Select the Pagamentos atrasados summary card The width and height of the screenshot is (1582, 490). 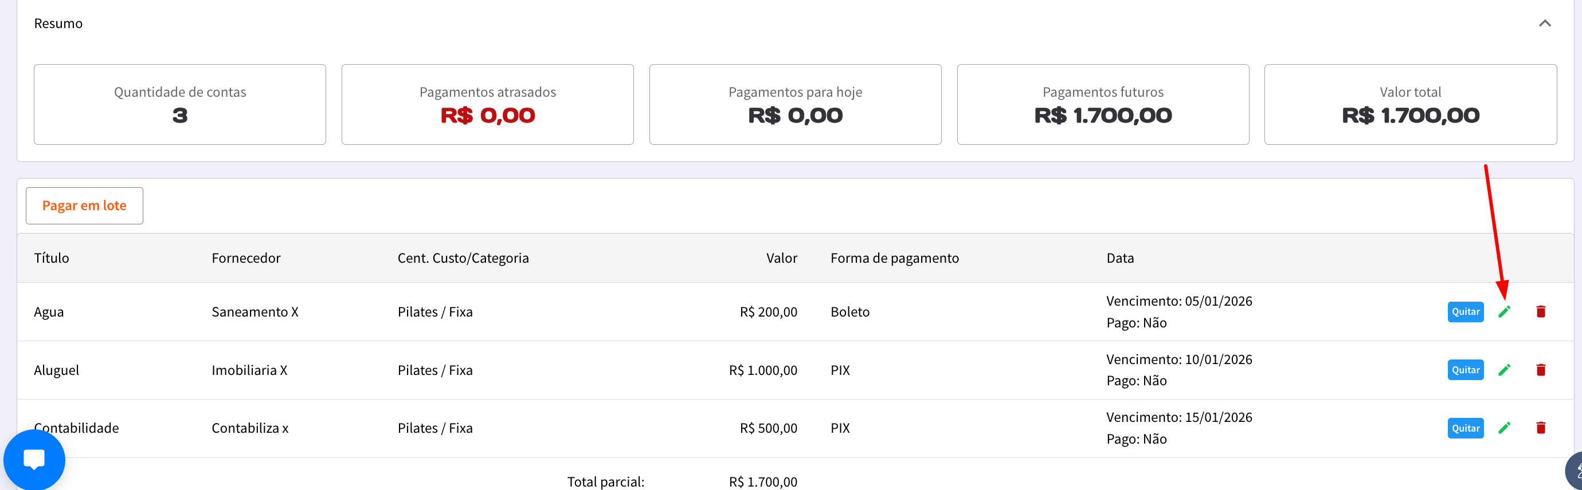(487, 104)
